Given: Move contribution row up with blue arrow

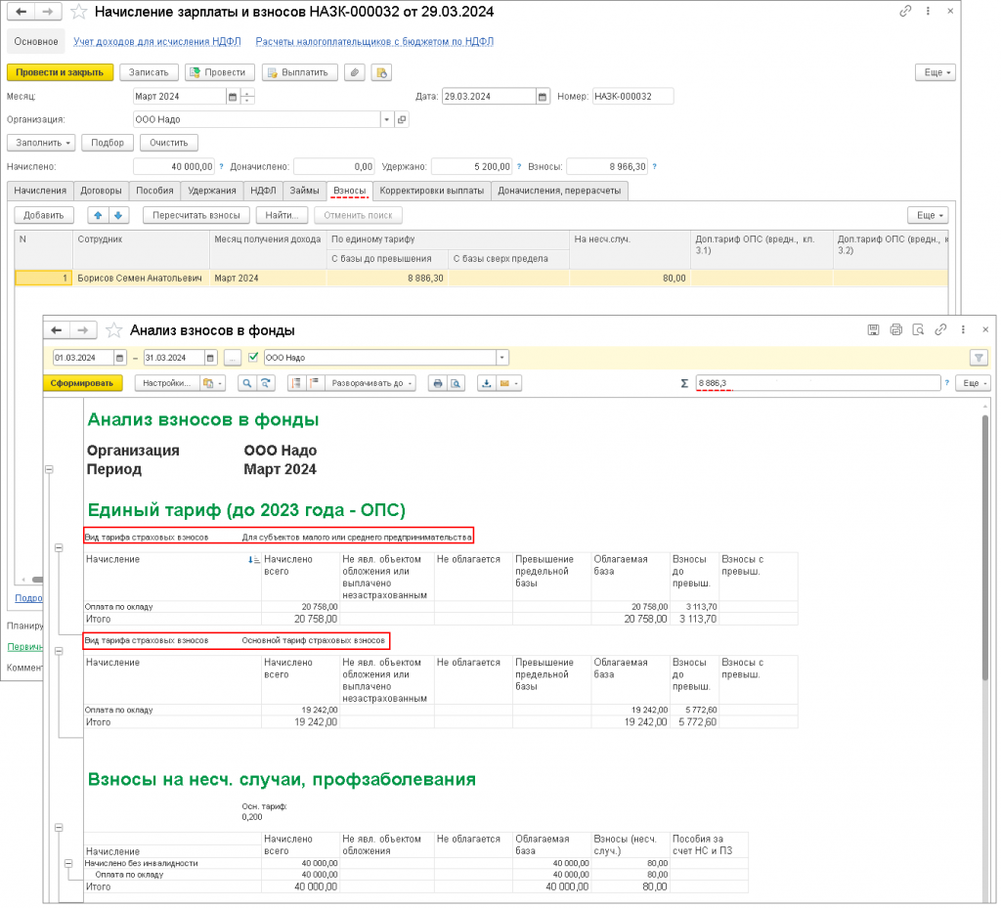Looking at the screenshot, I should 98,216.
